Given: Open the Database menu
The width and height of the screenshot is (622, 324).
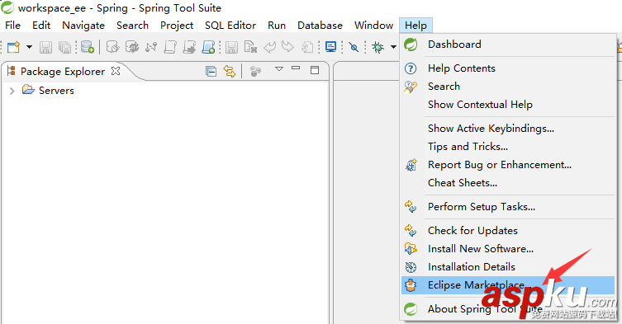Looking at the screenshot, I should (x=320, y=26).
